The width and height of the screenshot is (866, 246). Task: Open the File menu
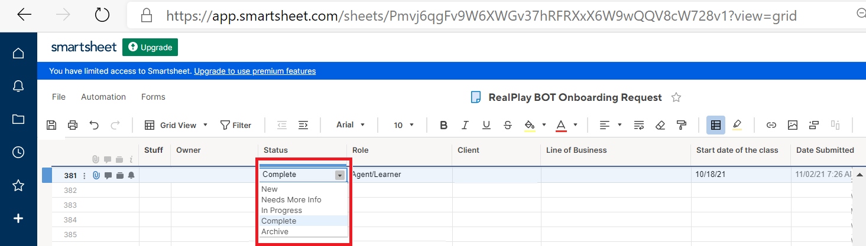point(59,97)
